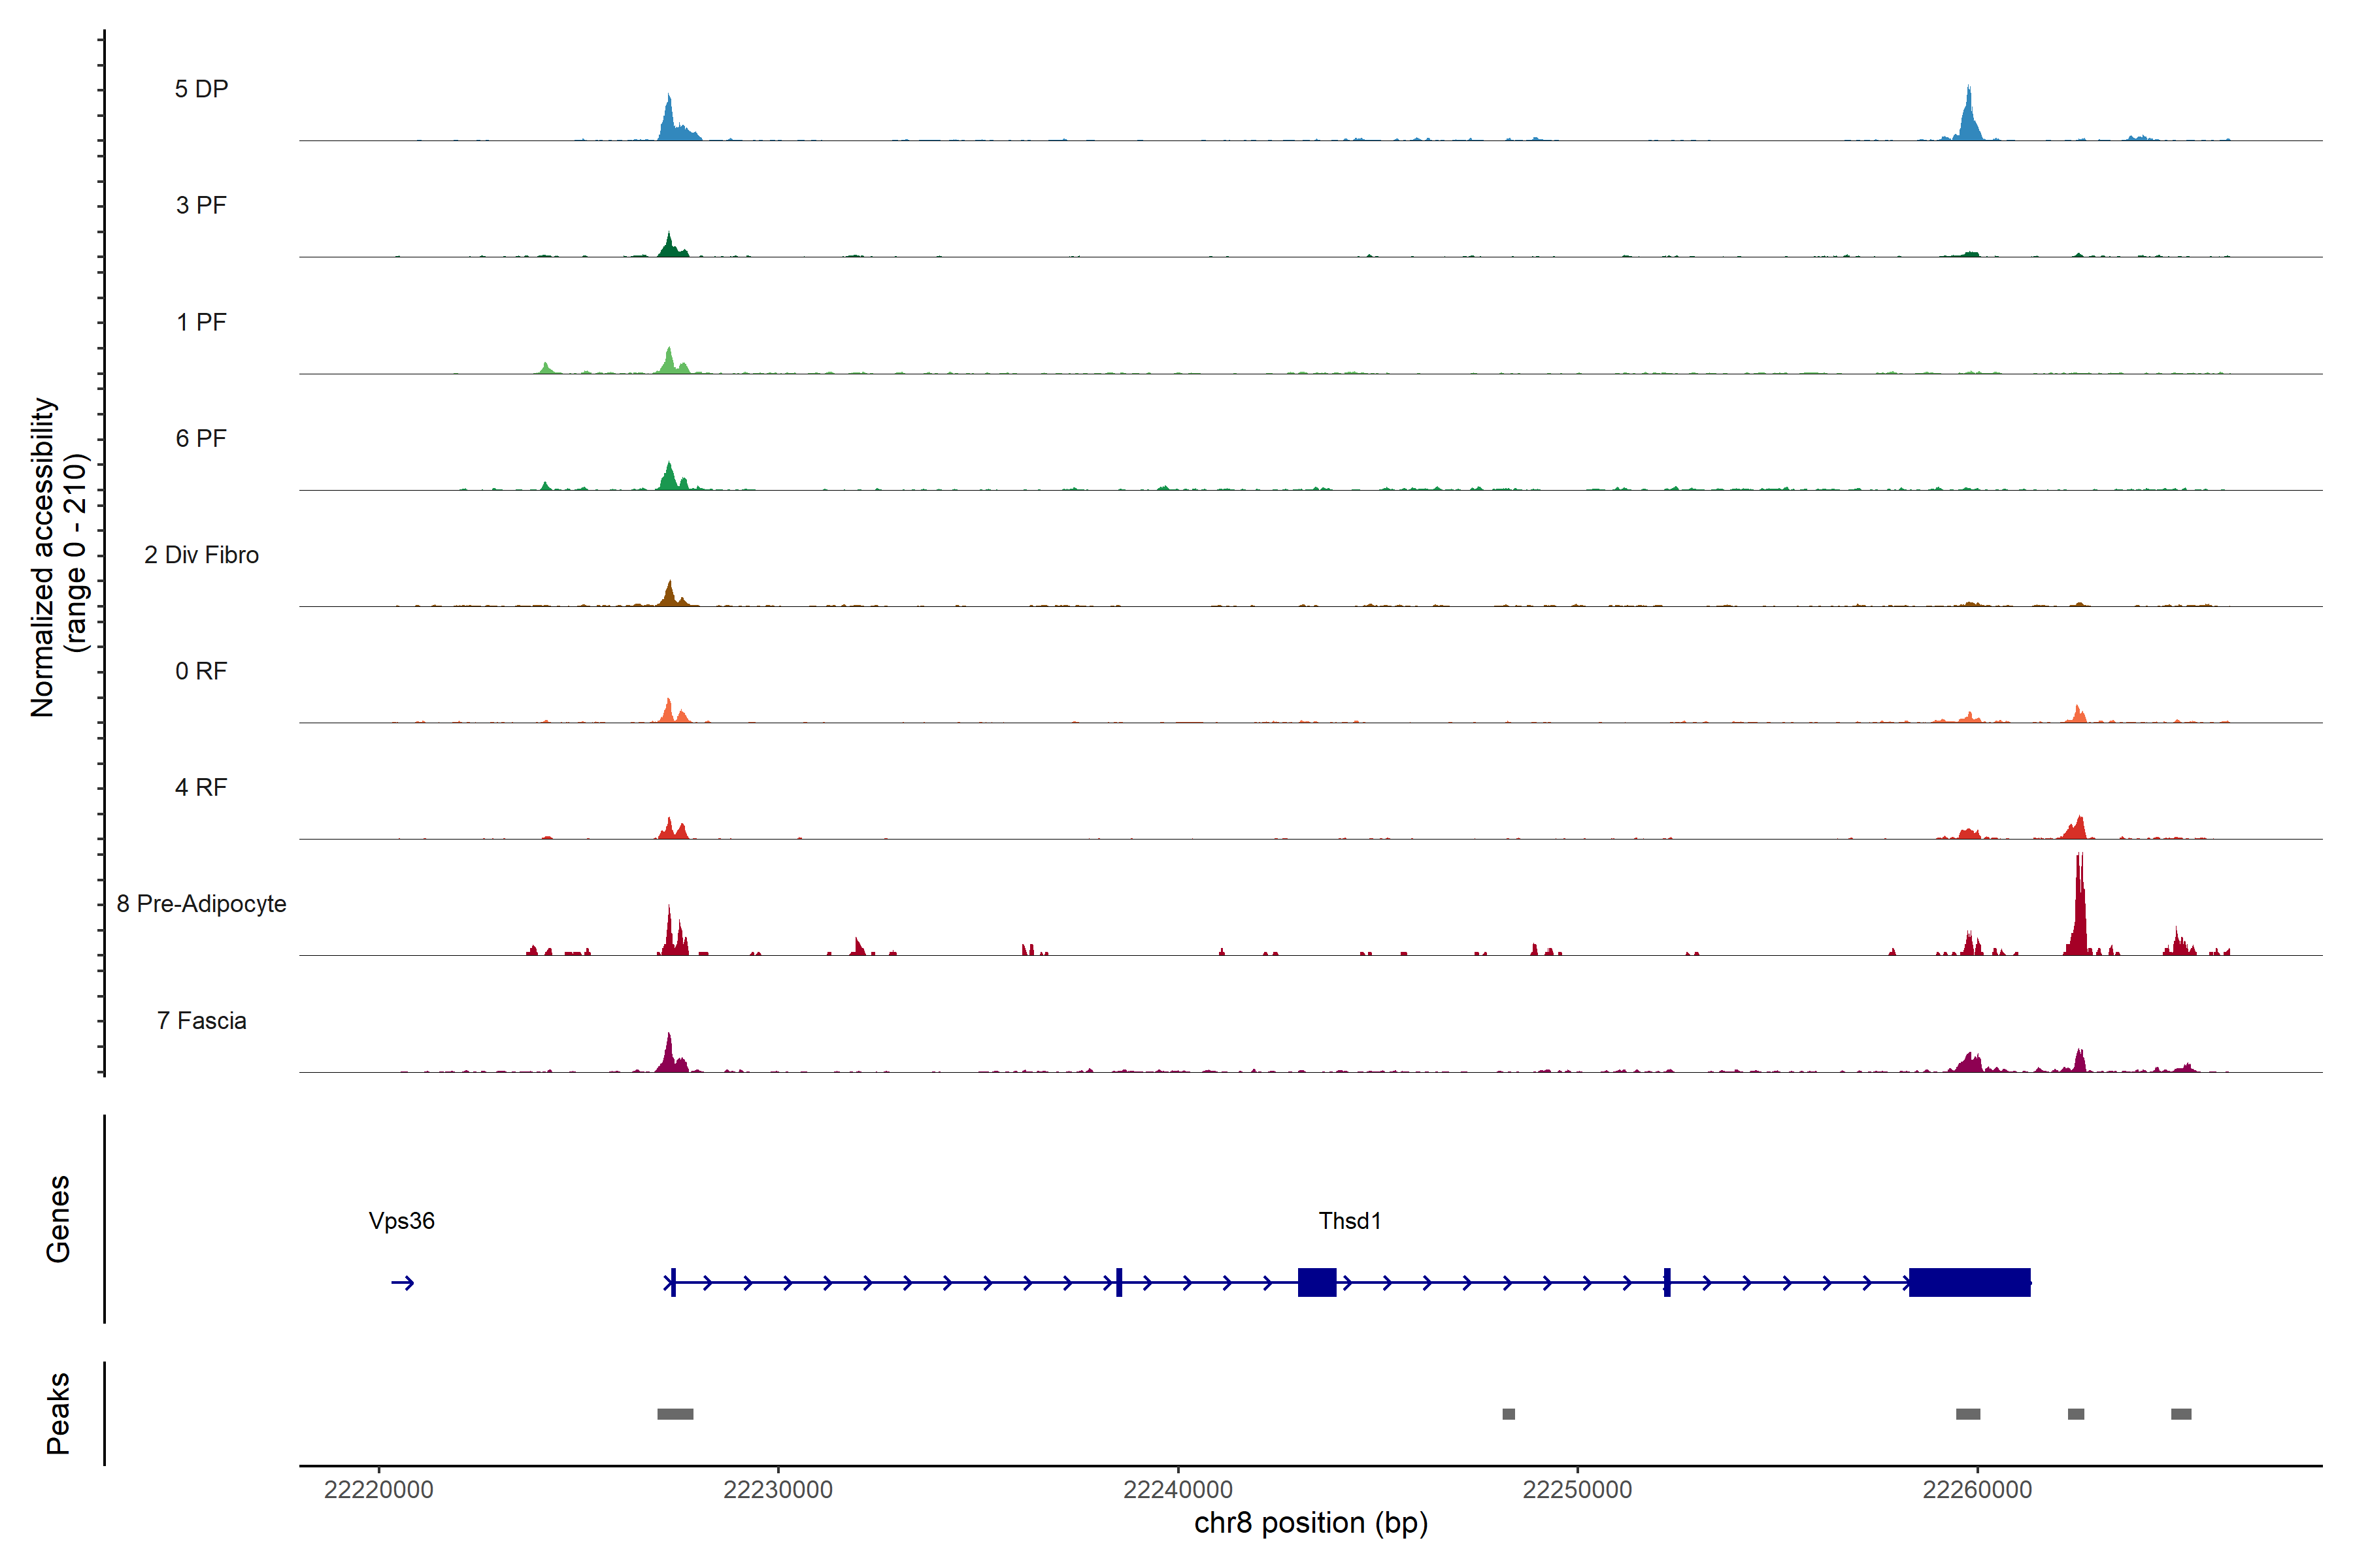
Task: Click the rightmost gray peak bar
Action: coord(2181,1414)
